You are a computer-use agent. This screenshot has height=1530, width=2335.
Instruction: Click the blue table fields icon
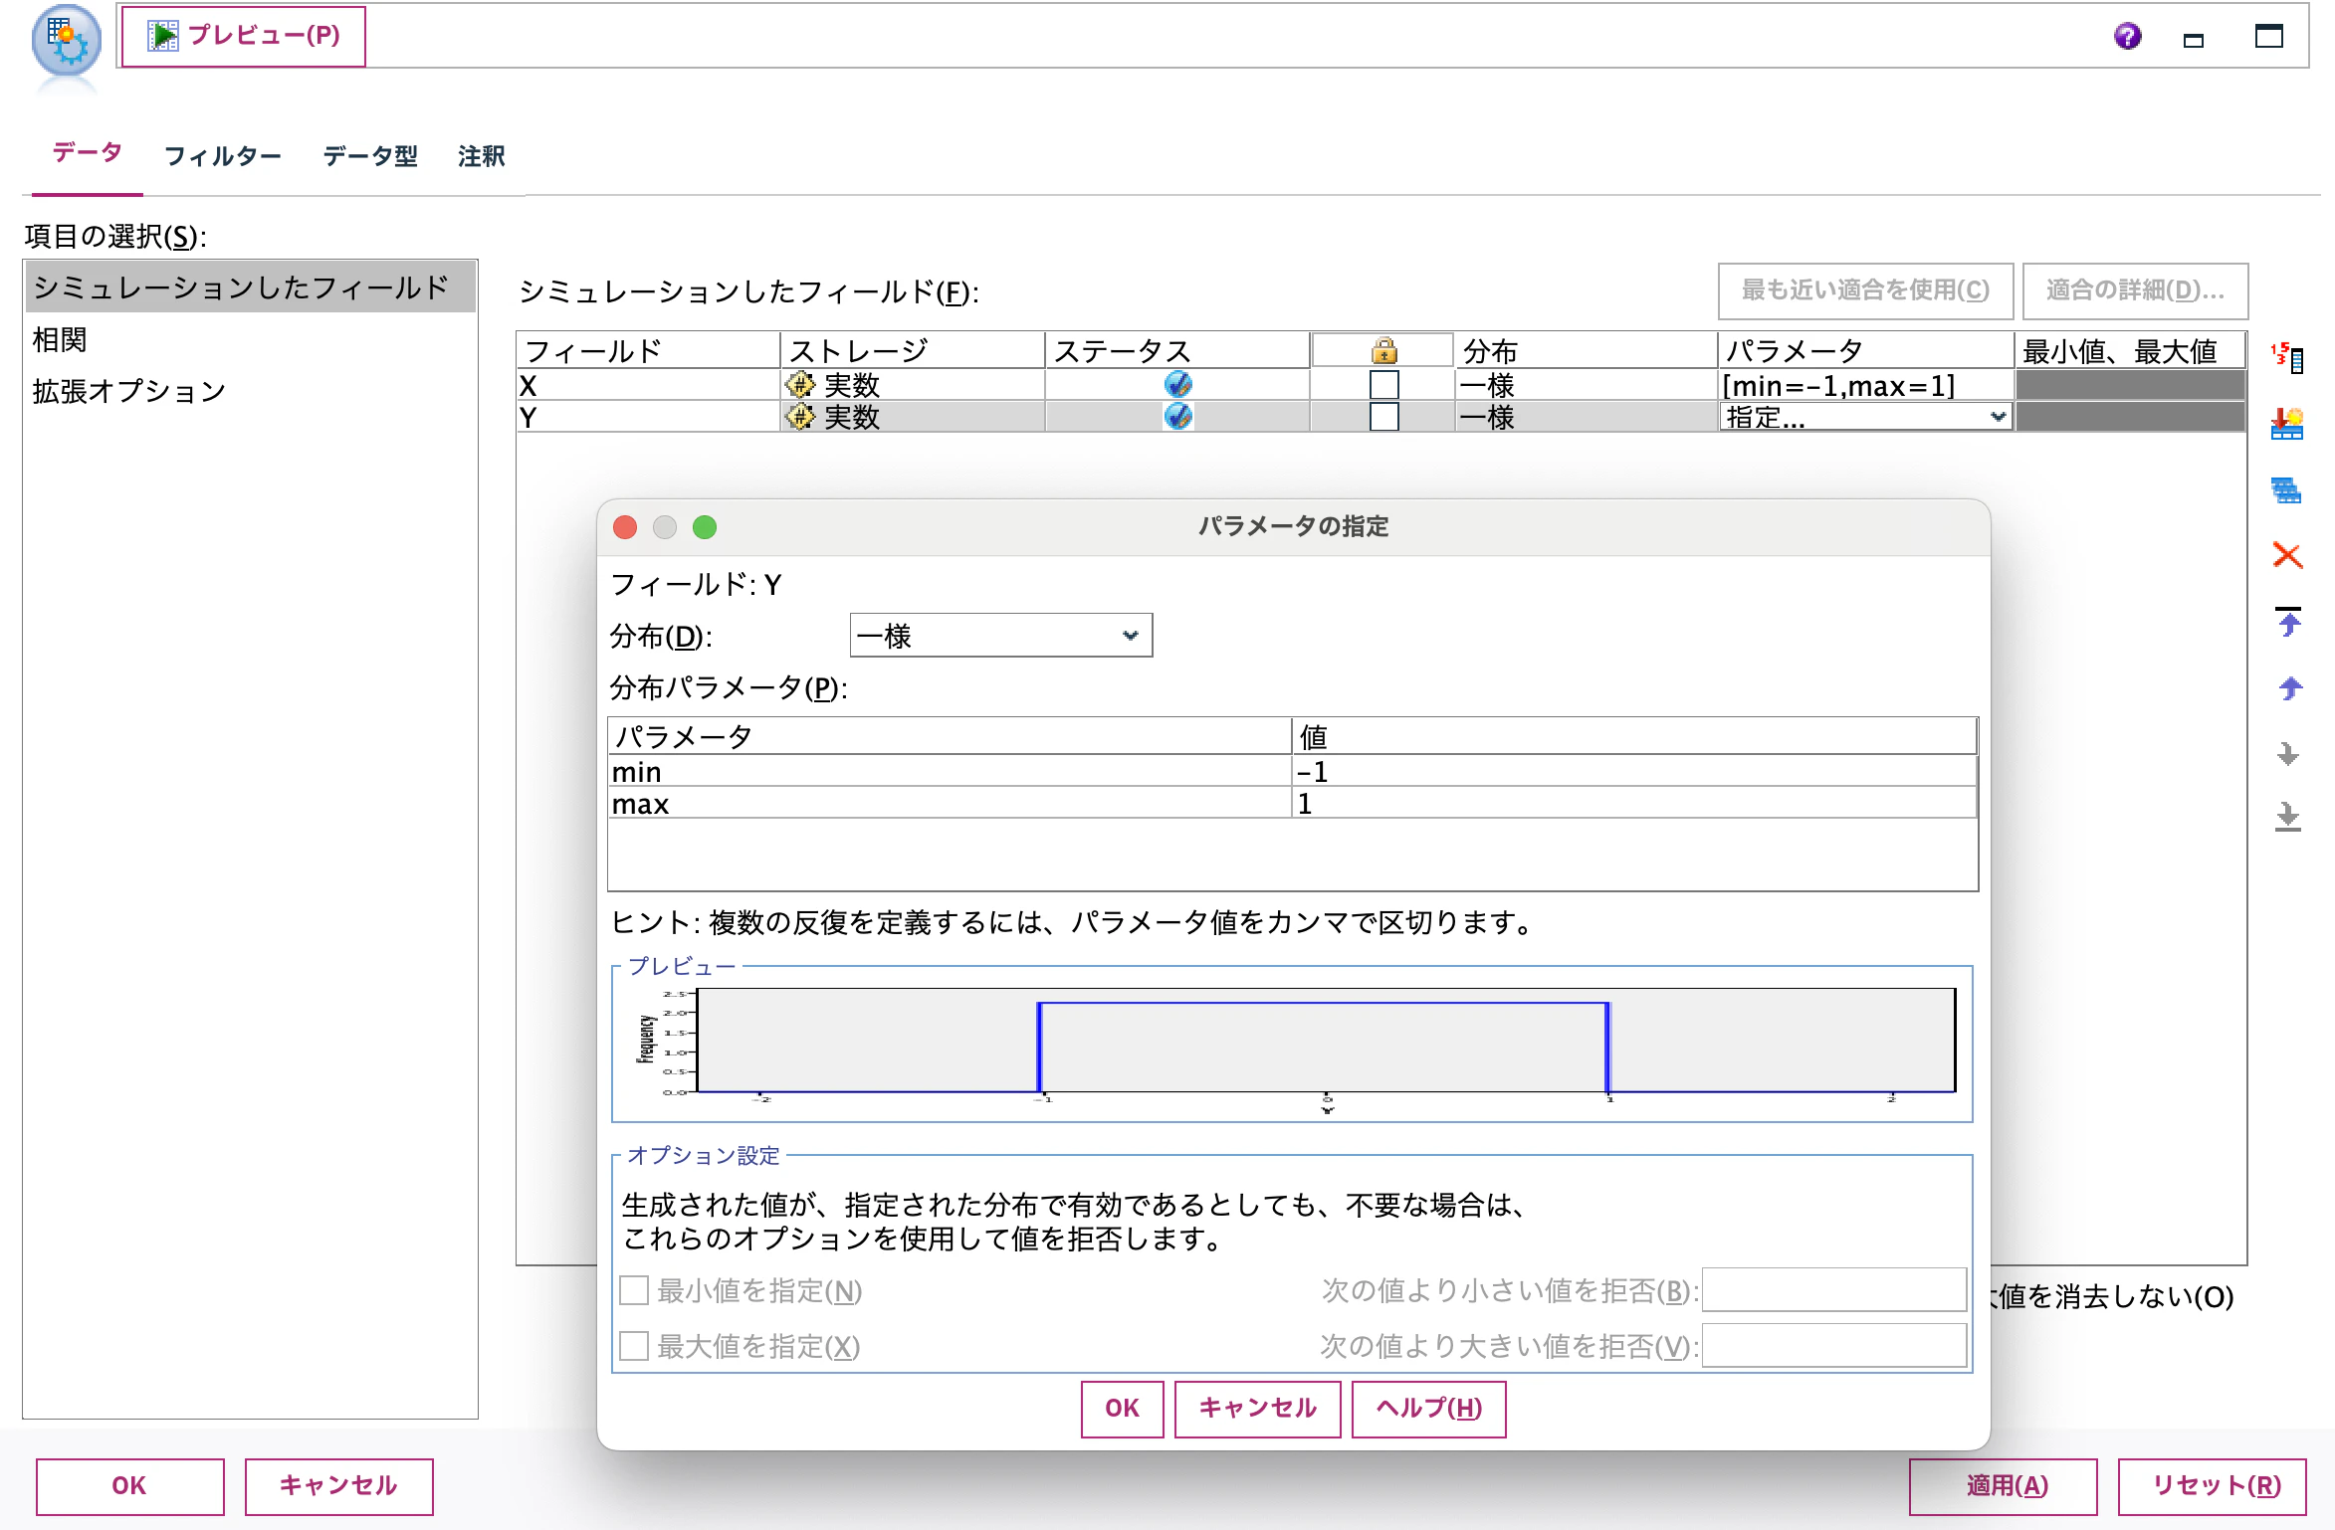pos(2287,490)
